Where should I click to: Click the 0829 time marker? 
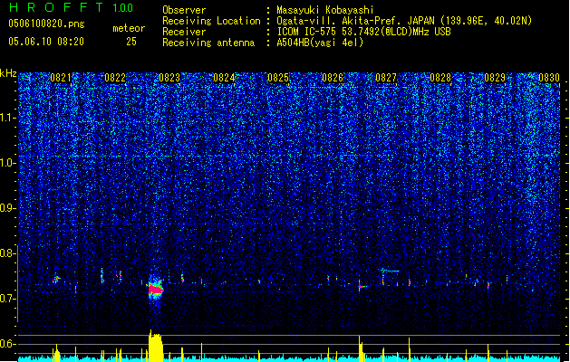[495, 78]
